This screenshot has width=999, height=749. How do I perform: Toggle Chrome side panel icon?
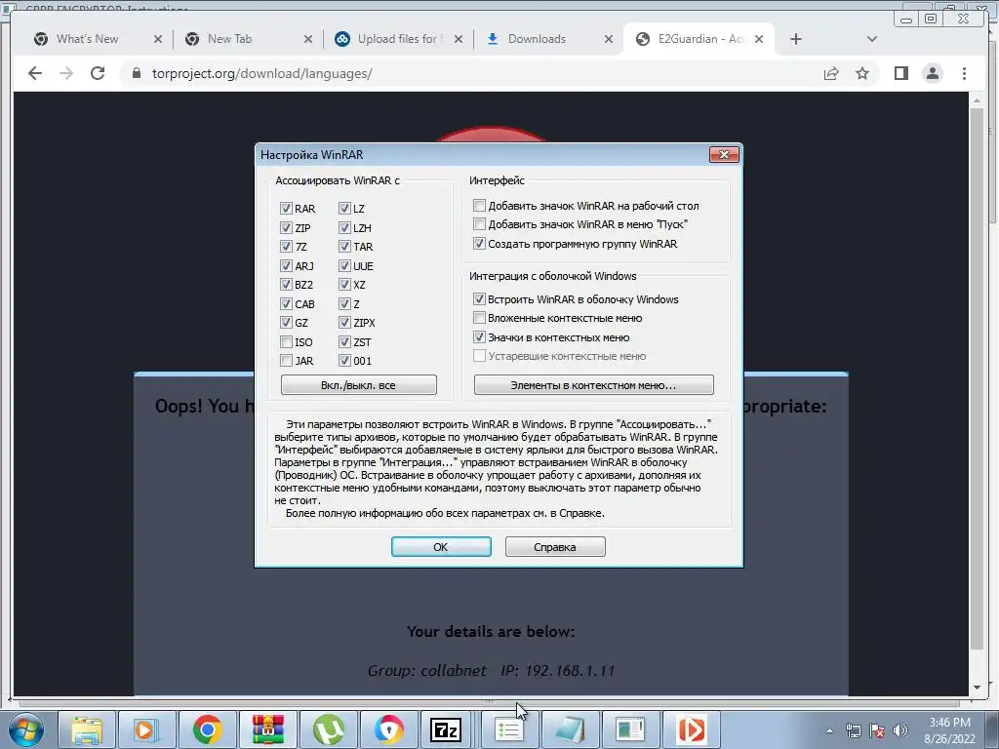point(900,73)
